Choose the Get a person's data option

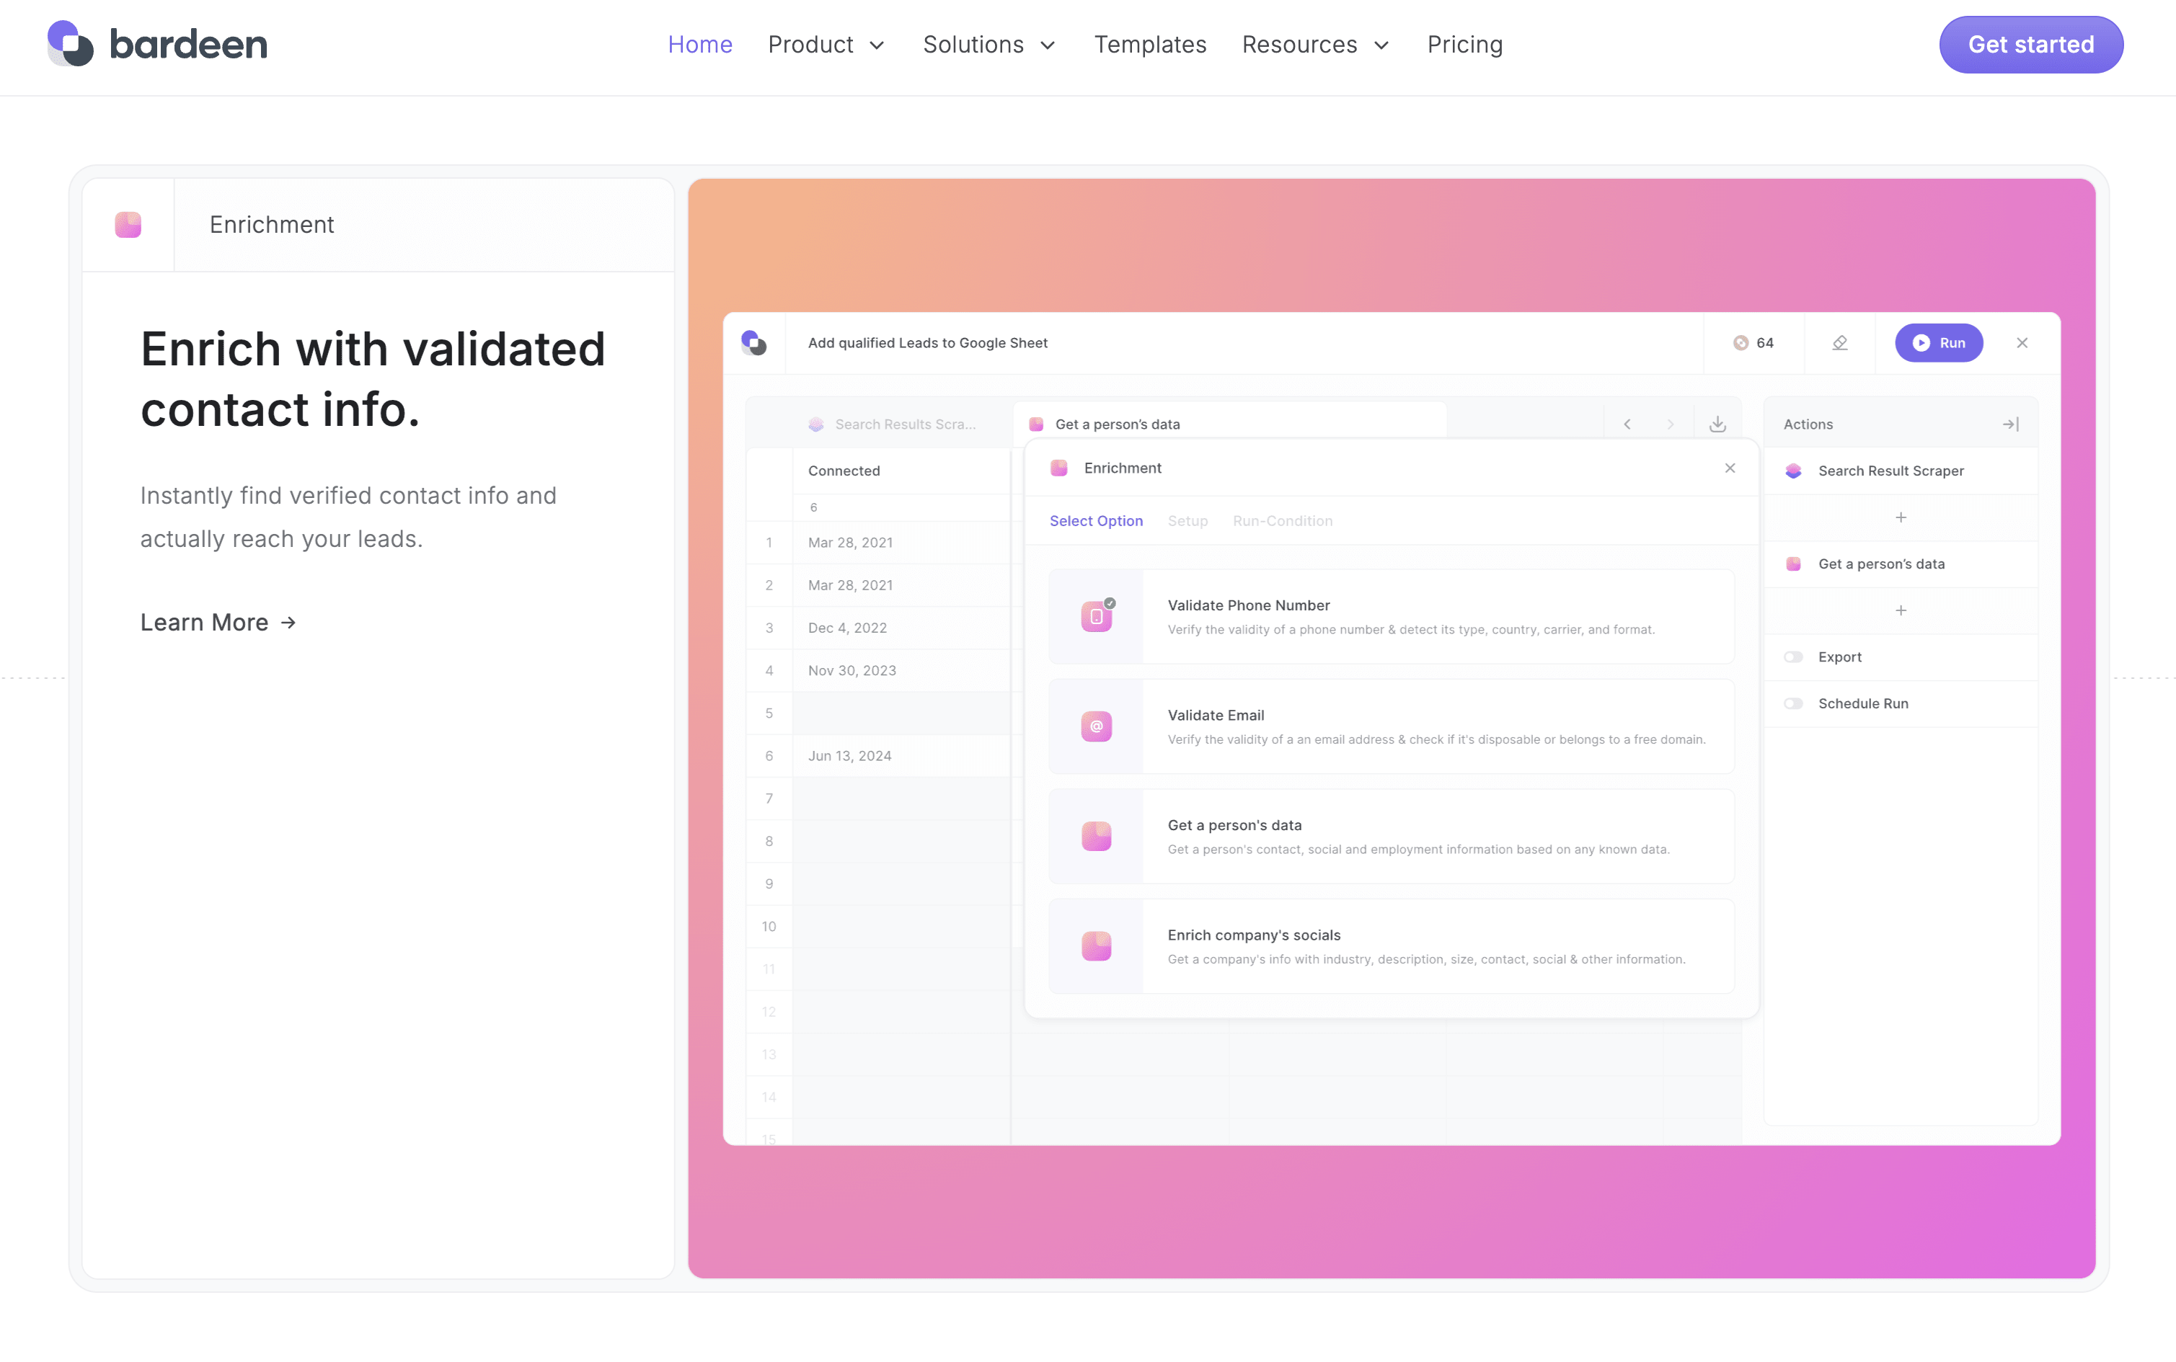coord(1392,836)
